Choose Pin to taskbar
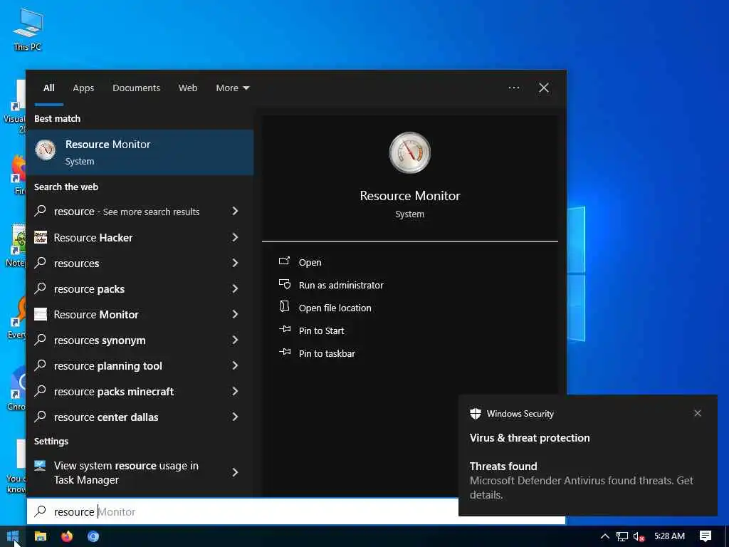729x547 pixels. [x=327, y=353]
